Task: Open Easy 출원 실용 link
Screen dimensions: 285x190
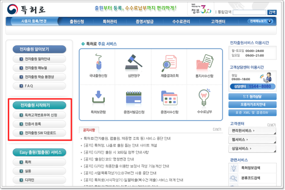Action: pos(39,171)
